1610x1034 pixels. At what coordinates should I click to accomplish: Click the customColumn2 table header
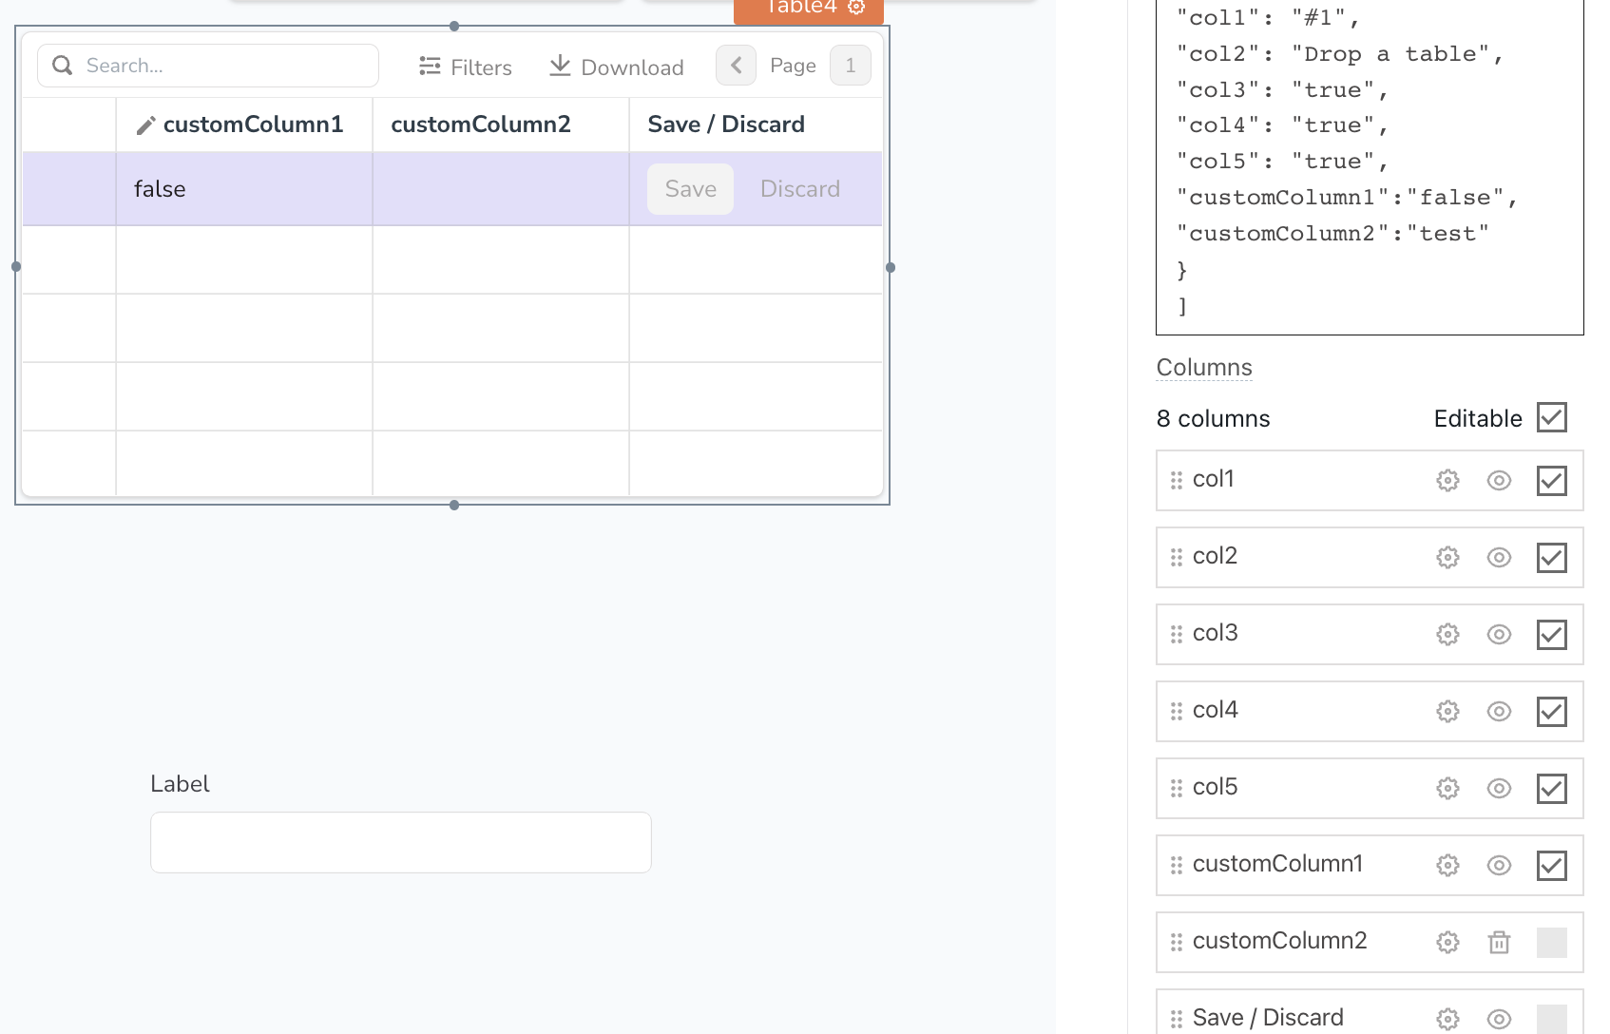pos(501,124)
